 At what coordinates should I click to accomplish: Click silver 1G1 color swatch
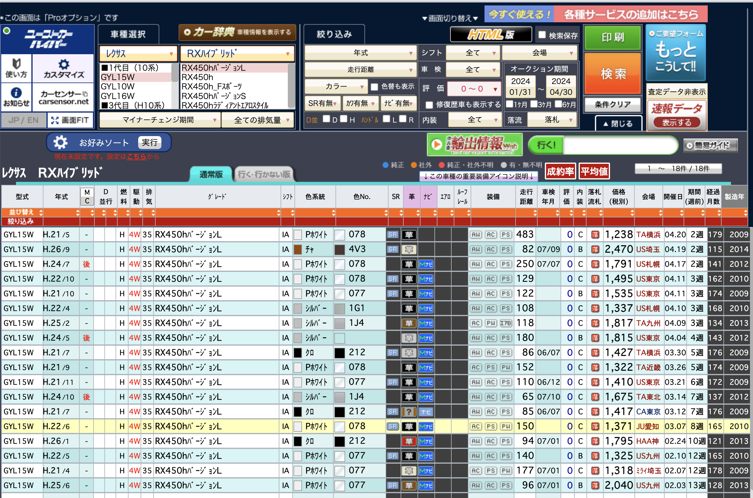click(340, 308)
